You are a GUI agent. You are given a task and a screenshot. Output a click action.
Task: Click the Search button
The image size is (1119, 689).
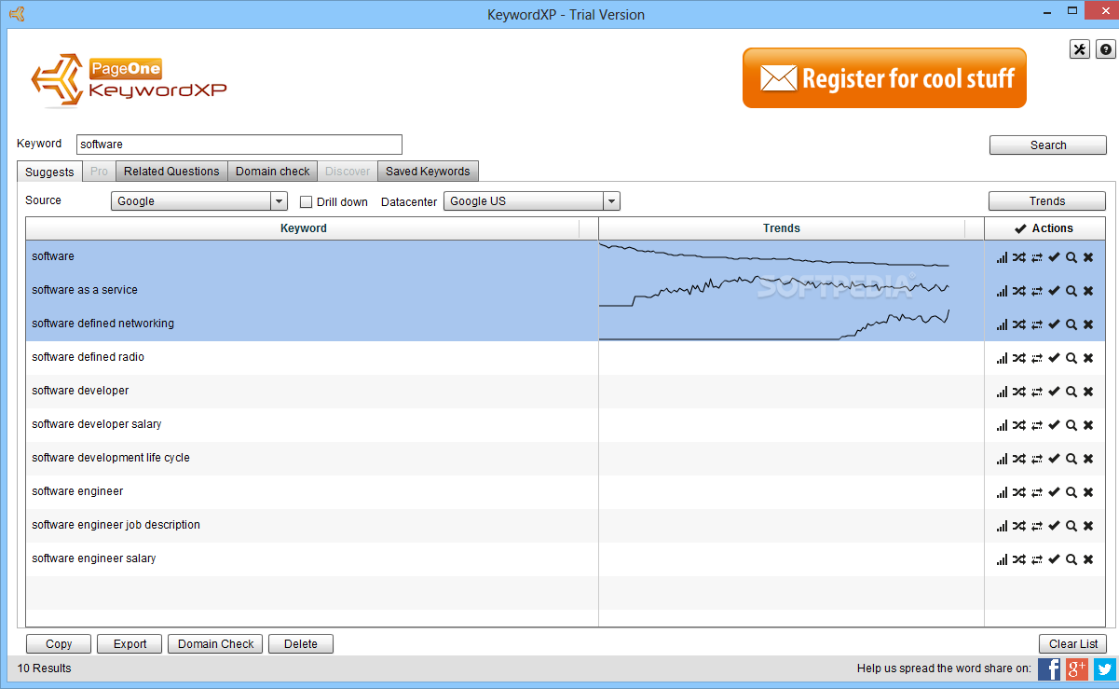1048,145
